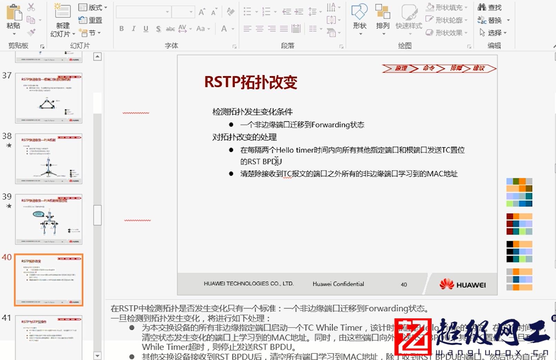Decrease font size with smaller A icon

tap(214, 12)
